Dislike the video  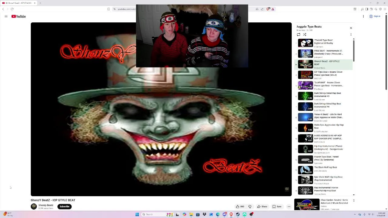tap(250, 206)
